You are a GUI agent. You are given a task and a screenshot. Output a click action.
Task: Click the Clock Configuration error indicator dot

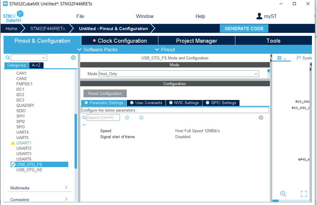[94, 40]
